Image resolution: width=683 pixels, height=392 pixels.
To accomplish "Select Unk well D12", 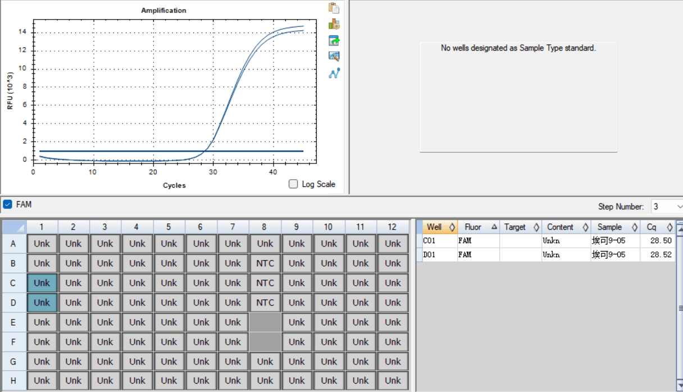I will [x=393, y=303].
